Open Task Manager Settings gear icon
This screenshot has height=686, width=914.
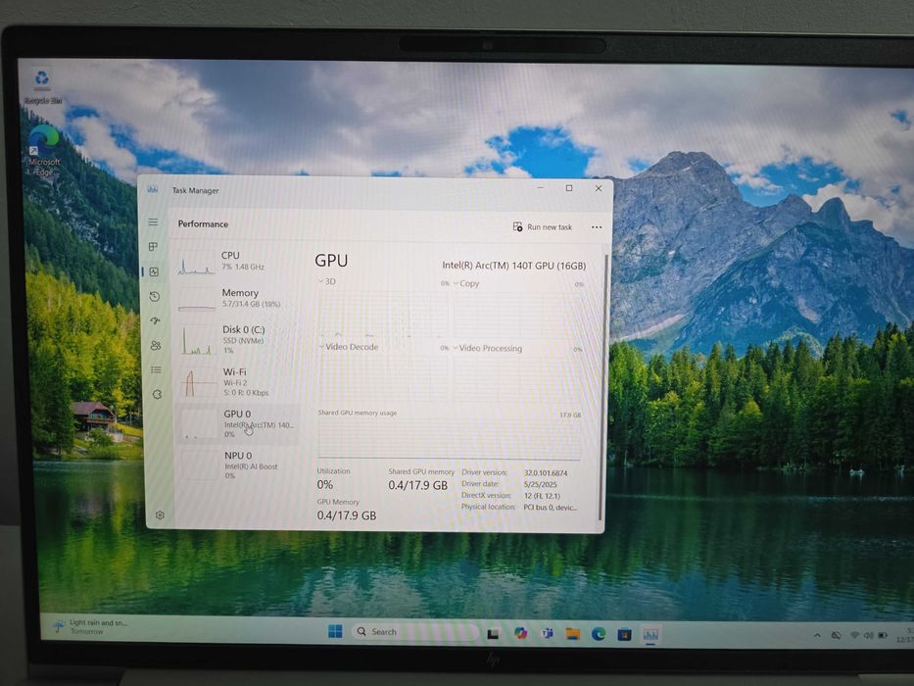tap(160, 515)
